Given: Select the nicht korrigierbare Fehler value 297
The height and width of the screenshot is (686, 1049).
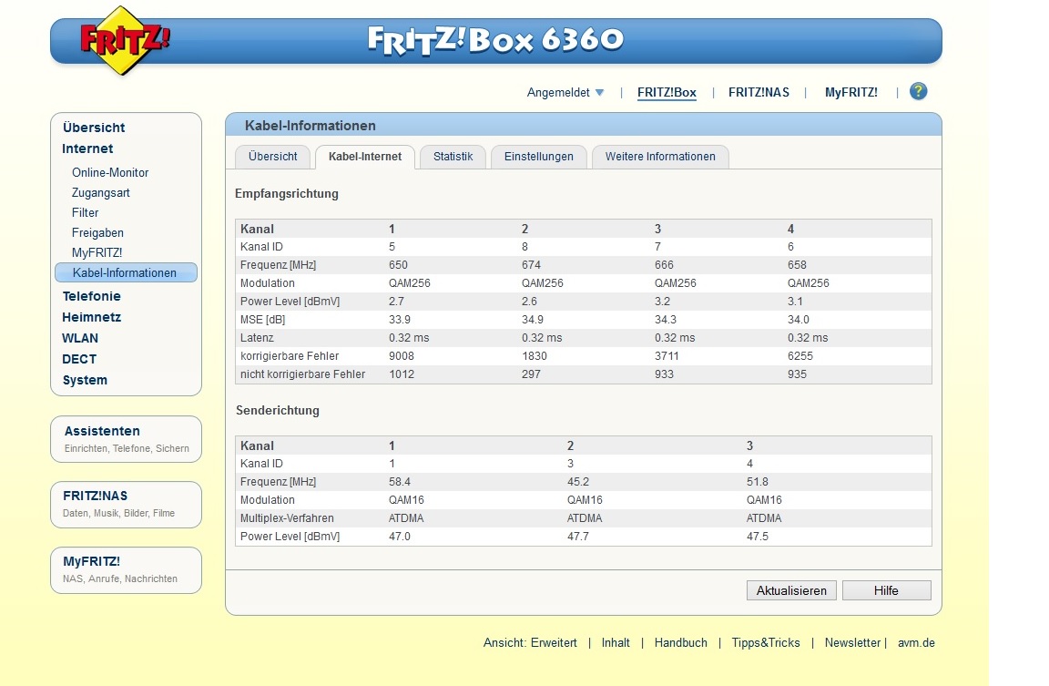Looking at the screenshot, I should (531, 374).
